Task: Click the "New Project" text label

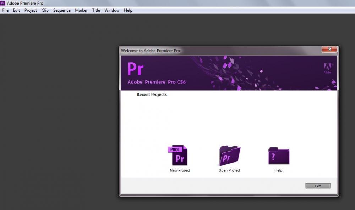Action: [180, 170]
